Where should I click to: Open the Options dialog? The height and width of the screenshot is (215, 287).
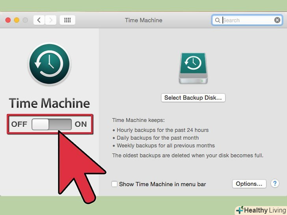[x=249, y=184]
